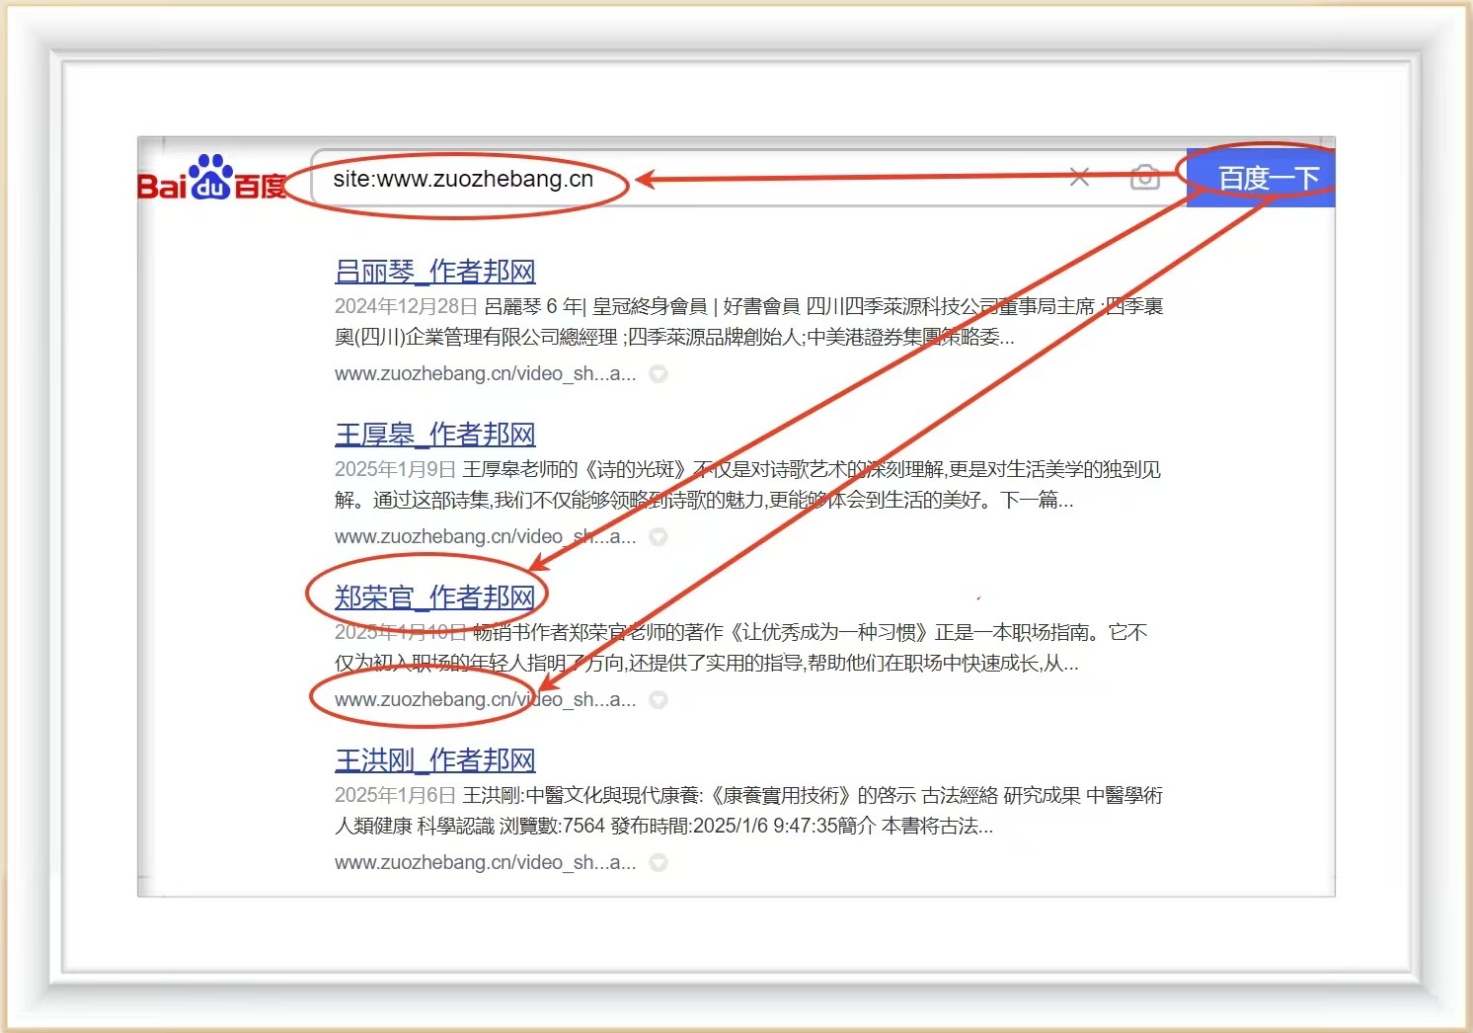The width and height of the screenshot is (1473, 1033).
Task: Open image search via the camera icon
Action: (1144, 178)
